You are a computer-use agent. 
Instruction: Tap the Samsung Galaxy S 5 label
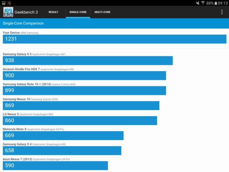17,54
